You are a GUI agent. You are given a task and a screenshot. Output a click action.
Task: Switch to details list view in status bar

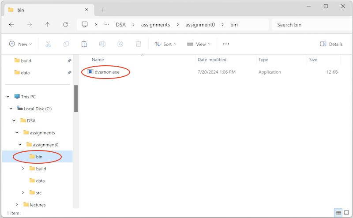pyautogui.click(x=338, y=213)
